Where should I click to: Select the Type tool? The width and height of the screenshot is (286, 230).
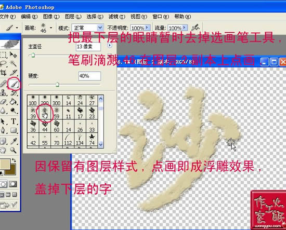[14, 121]
